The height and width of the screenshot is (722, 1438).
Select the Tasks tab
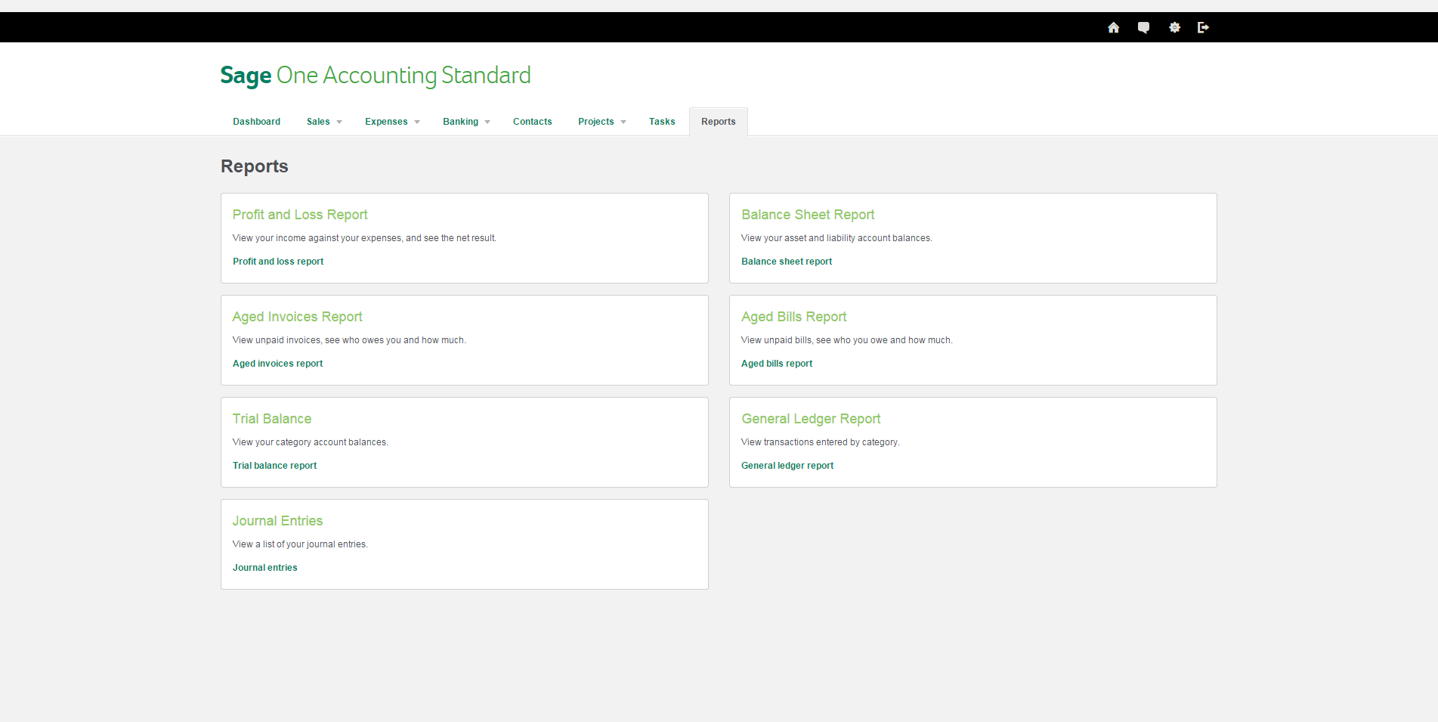click(x=661, y=121)
